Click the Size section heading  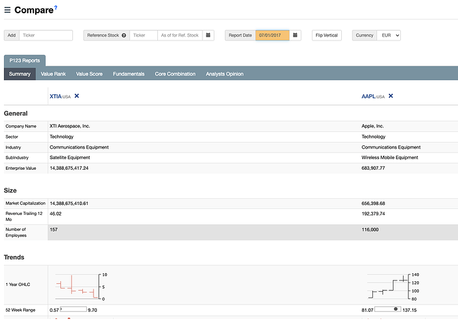coord(10,190)
